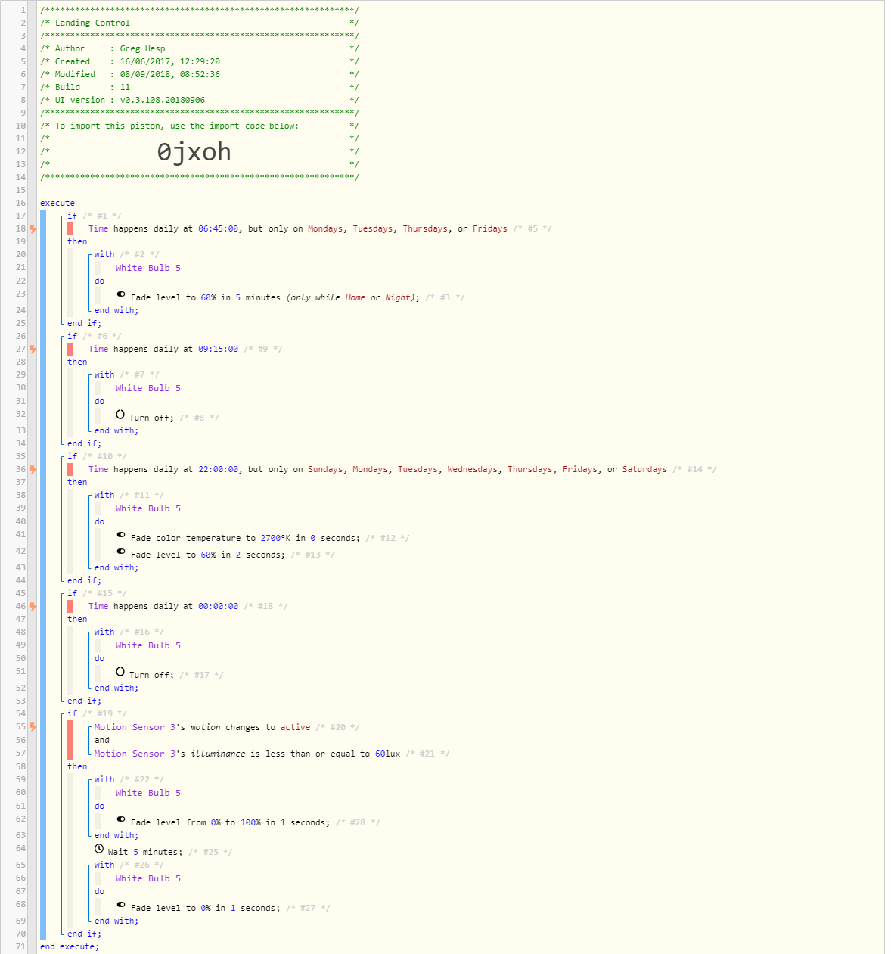Click the power icon beside 'Turn off; #8'
This screenshot has height=954, width=891.
pyautogui.click(x=120, y=415)
